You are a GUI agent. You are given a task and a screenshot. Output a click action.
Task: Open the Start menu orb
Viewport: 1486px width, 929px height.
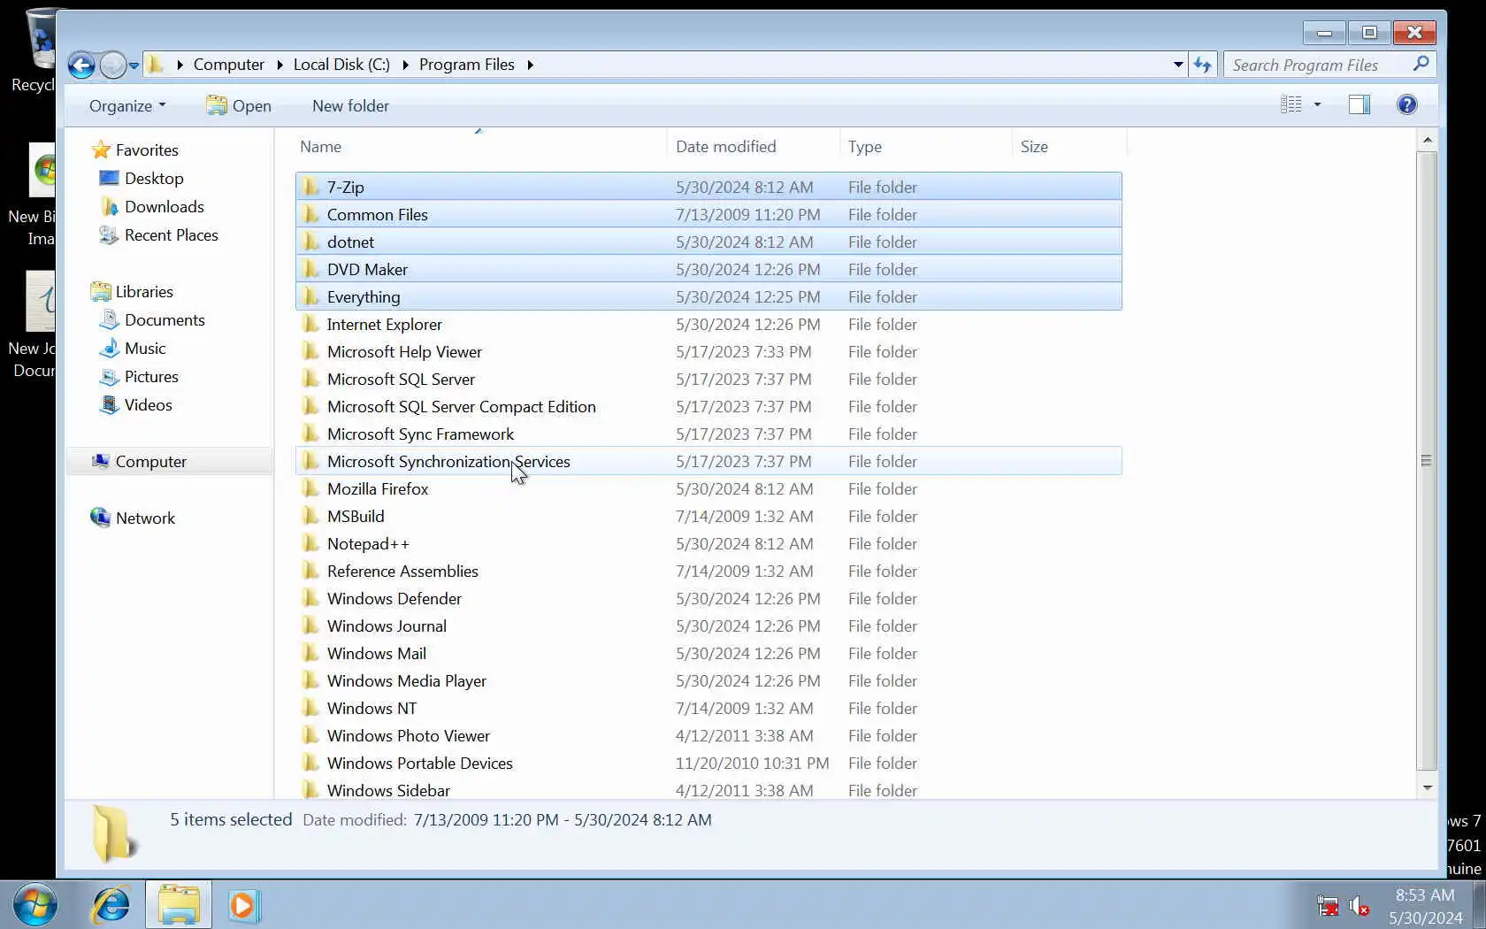[x=35, y=905]
